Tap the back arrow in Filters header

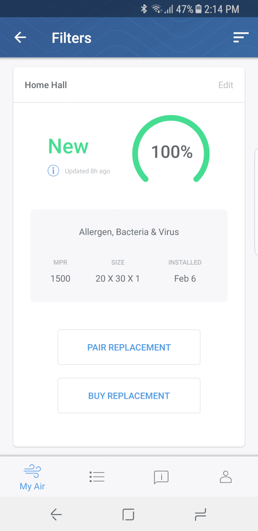20,38
